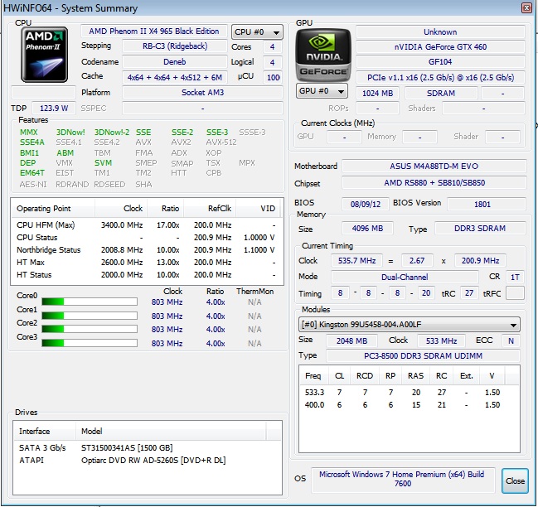Click the Freq column header in Modules

coord(313,376)
